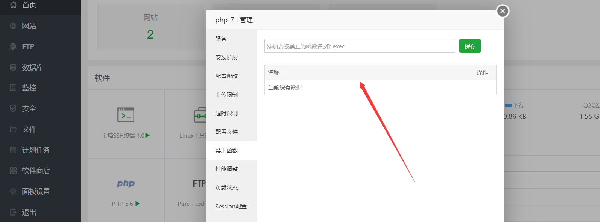600x222 pixels.
Task: Open 安全 in the sidebar
Action: tap(29, 108)
